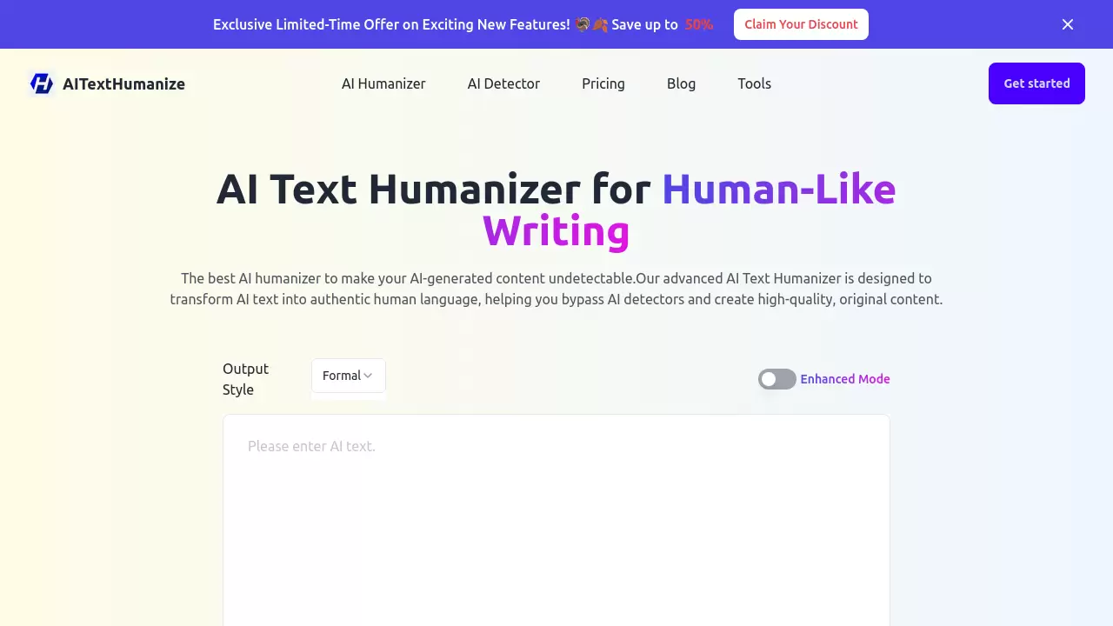Click the Get started button
Image resolution: width=1113 pixels, height=626 pixels.
coord(1036,83)
